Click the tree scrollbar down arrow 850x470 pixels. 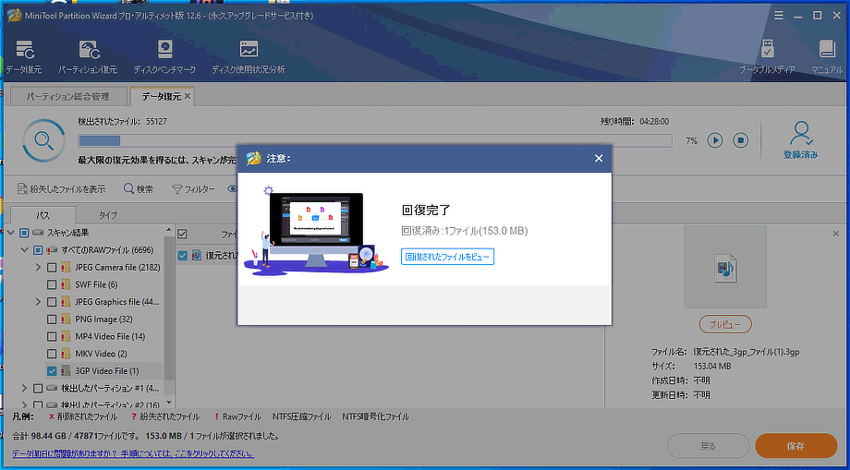168,403
